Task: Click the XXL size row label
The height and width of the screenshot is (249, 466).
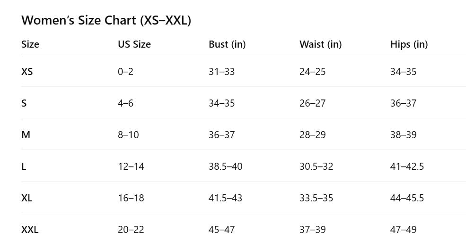Action: click(x=30, y=230)
